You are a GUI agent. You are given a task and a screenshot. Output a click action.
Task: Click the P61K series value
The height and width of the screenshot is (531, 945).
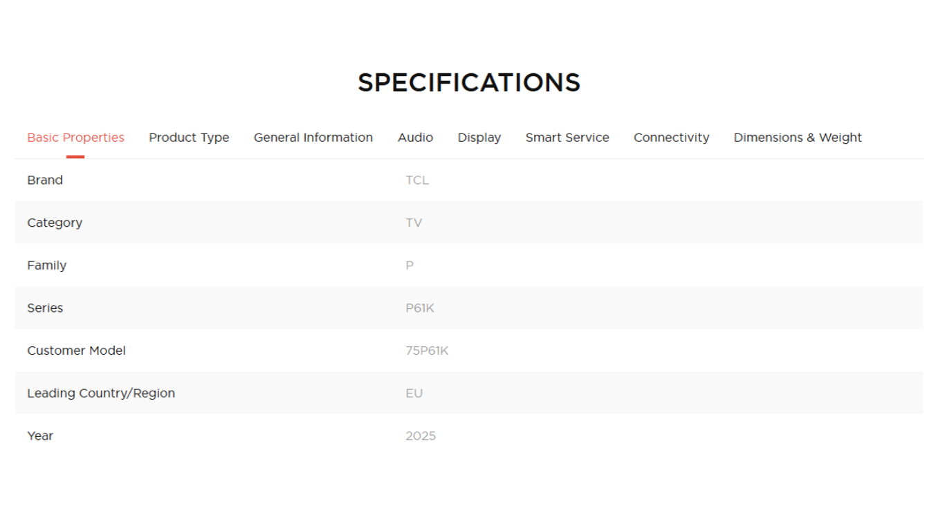coord(420,308)
